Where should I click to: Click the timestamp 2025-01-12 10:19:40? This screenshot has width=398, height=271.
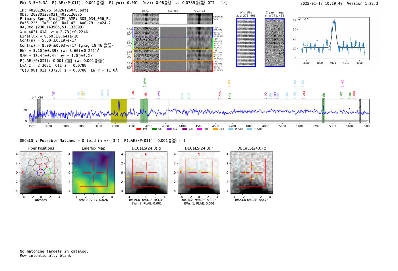(322, 3)
